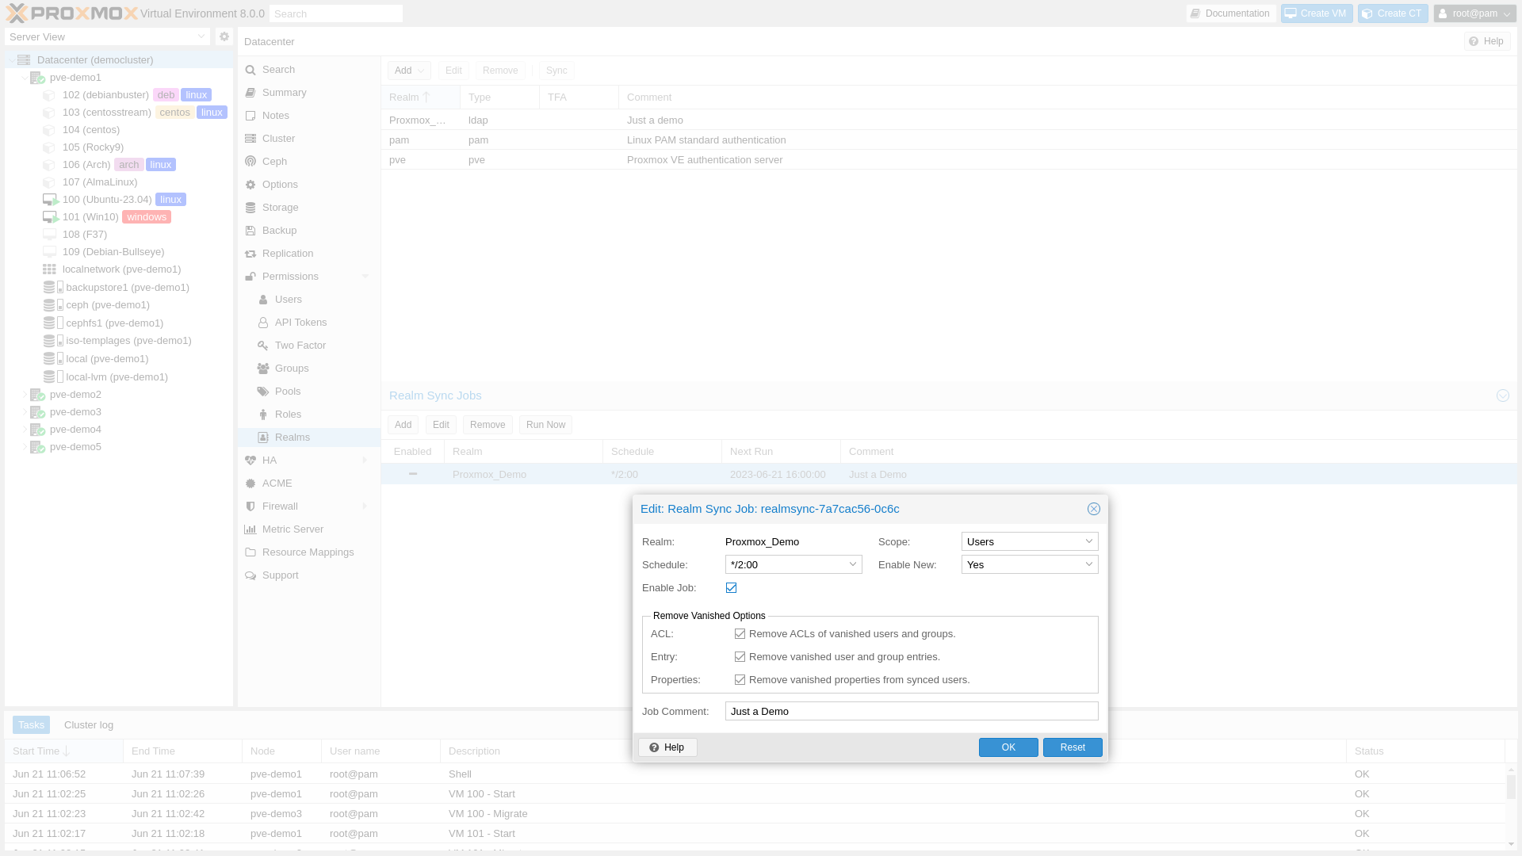1522x856 pixels.
Task: Toggle Remove ACLs of vanished users checkbox
Action: (x=740, y=634)
